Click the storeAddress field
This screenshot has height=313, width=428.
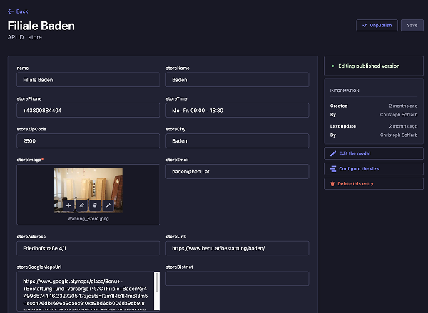coord(88,248)
